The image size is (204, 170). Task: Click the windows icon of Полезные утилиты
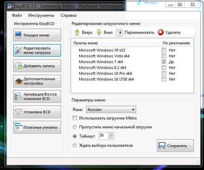[x=18, y=127]
